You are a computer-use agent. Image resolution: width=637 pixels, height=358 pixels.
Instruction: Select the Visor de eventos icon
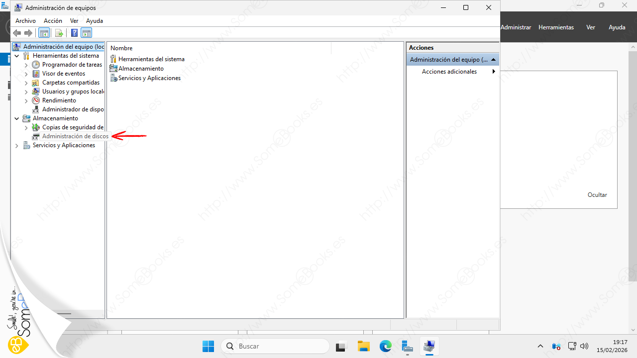pyautogui.click(x=36, y=74)
